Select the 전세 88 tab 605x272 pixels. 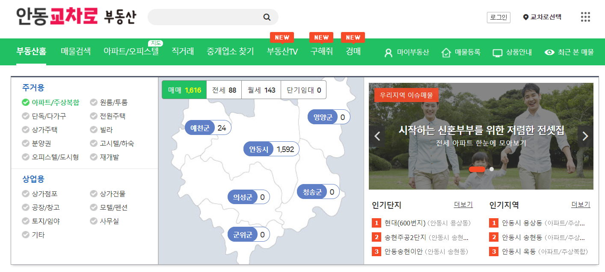pos(224,90)
